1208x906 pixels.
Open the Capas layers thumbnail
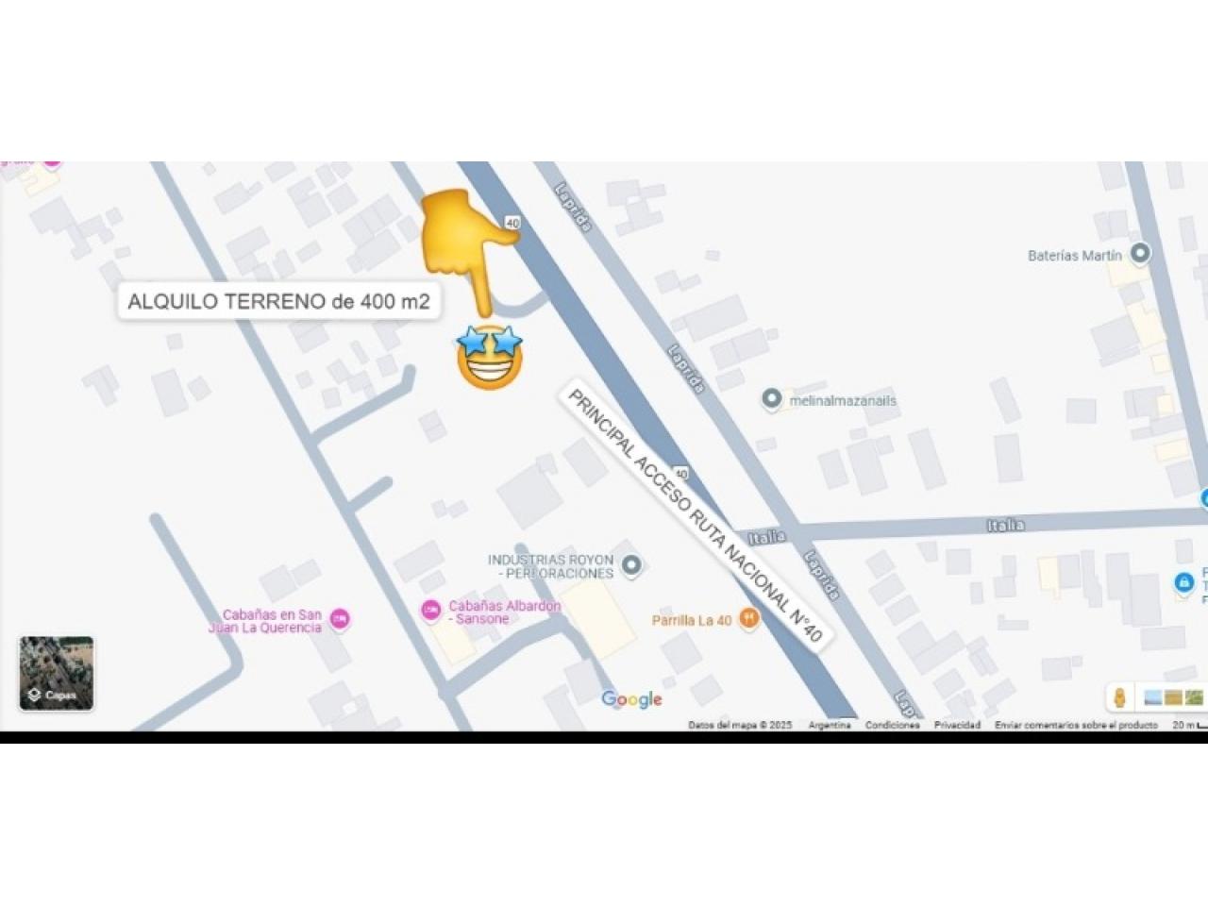point(57,673)
